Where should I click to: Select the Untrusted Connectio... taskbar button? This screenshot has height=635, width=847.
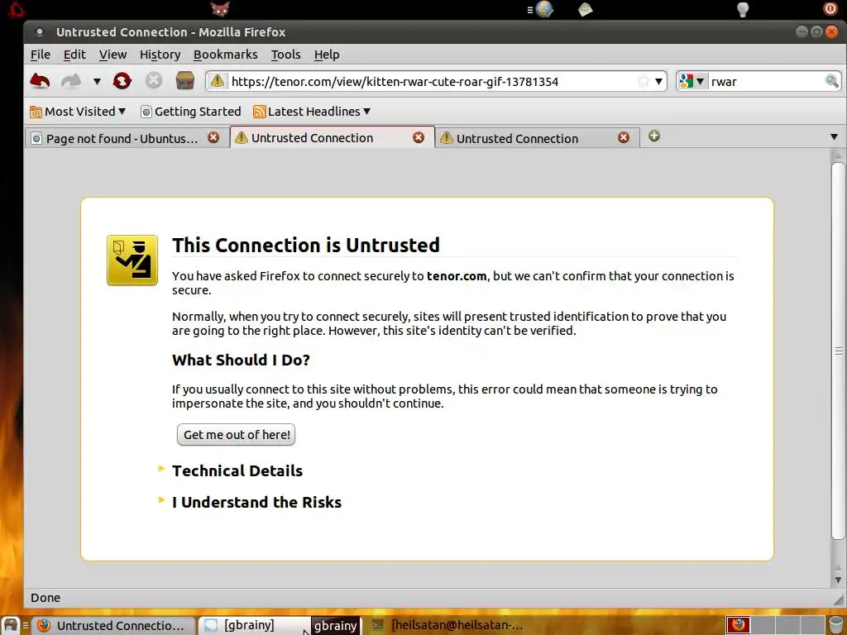112,625
